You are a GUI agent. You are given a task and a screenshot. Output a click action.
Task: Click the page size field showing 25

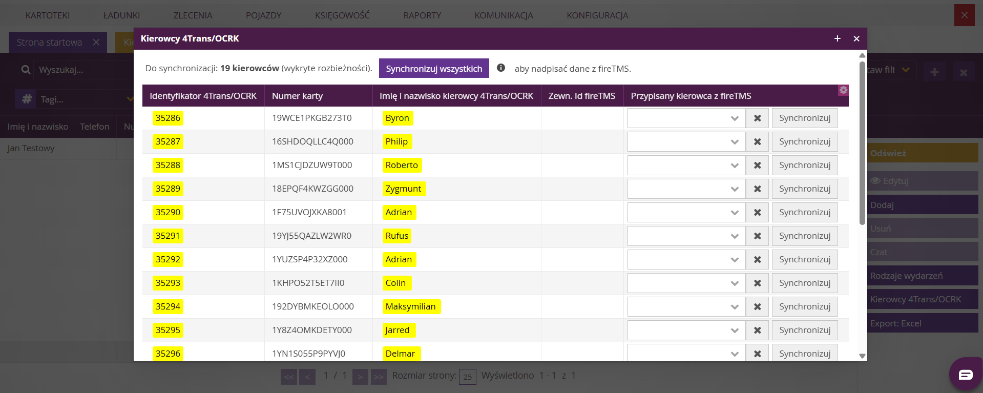(468, 377)
